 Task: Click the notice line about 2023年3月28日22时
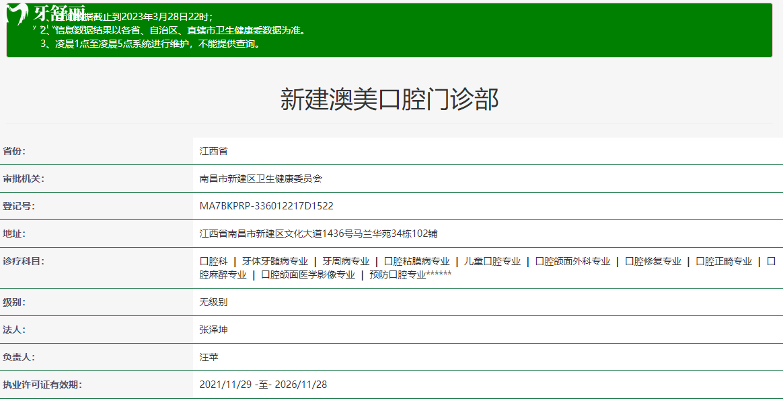[127, 16]
